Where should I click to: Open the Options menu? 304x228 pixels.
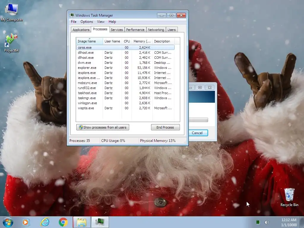[x=87, y=22]
